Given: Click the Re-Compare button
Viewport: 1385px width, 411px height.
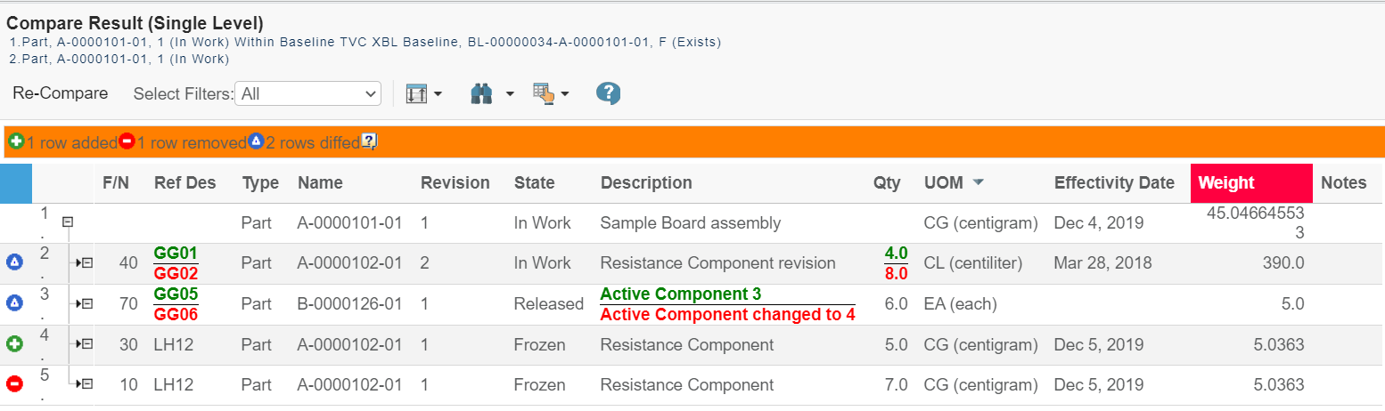Looking at the screenshot, I should coord(61,93).
